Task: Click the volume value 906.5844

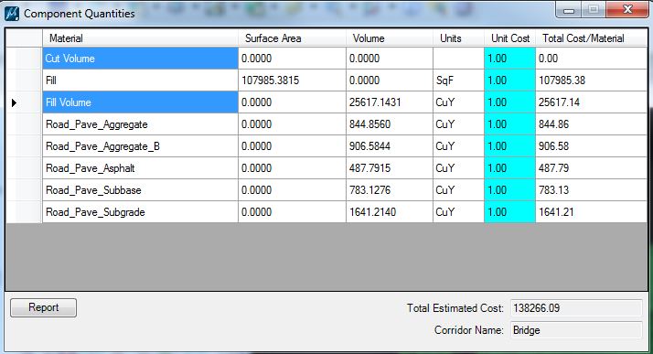Action: click(x=369, y=146)
